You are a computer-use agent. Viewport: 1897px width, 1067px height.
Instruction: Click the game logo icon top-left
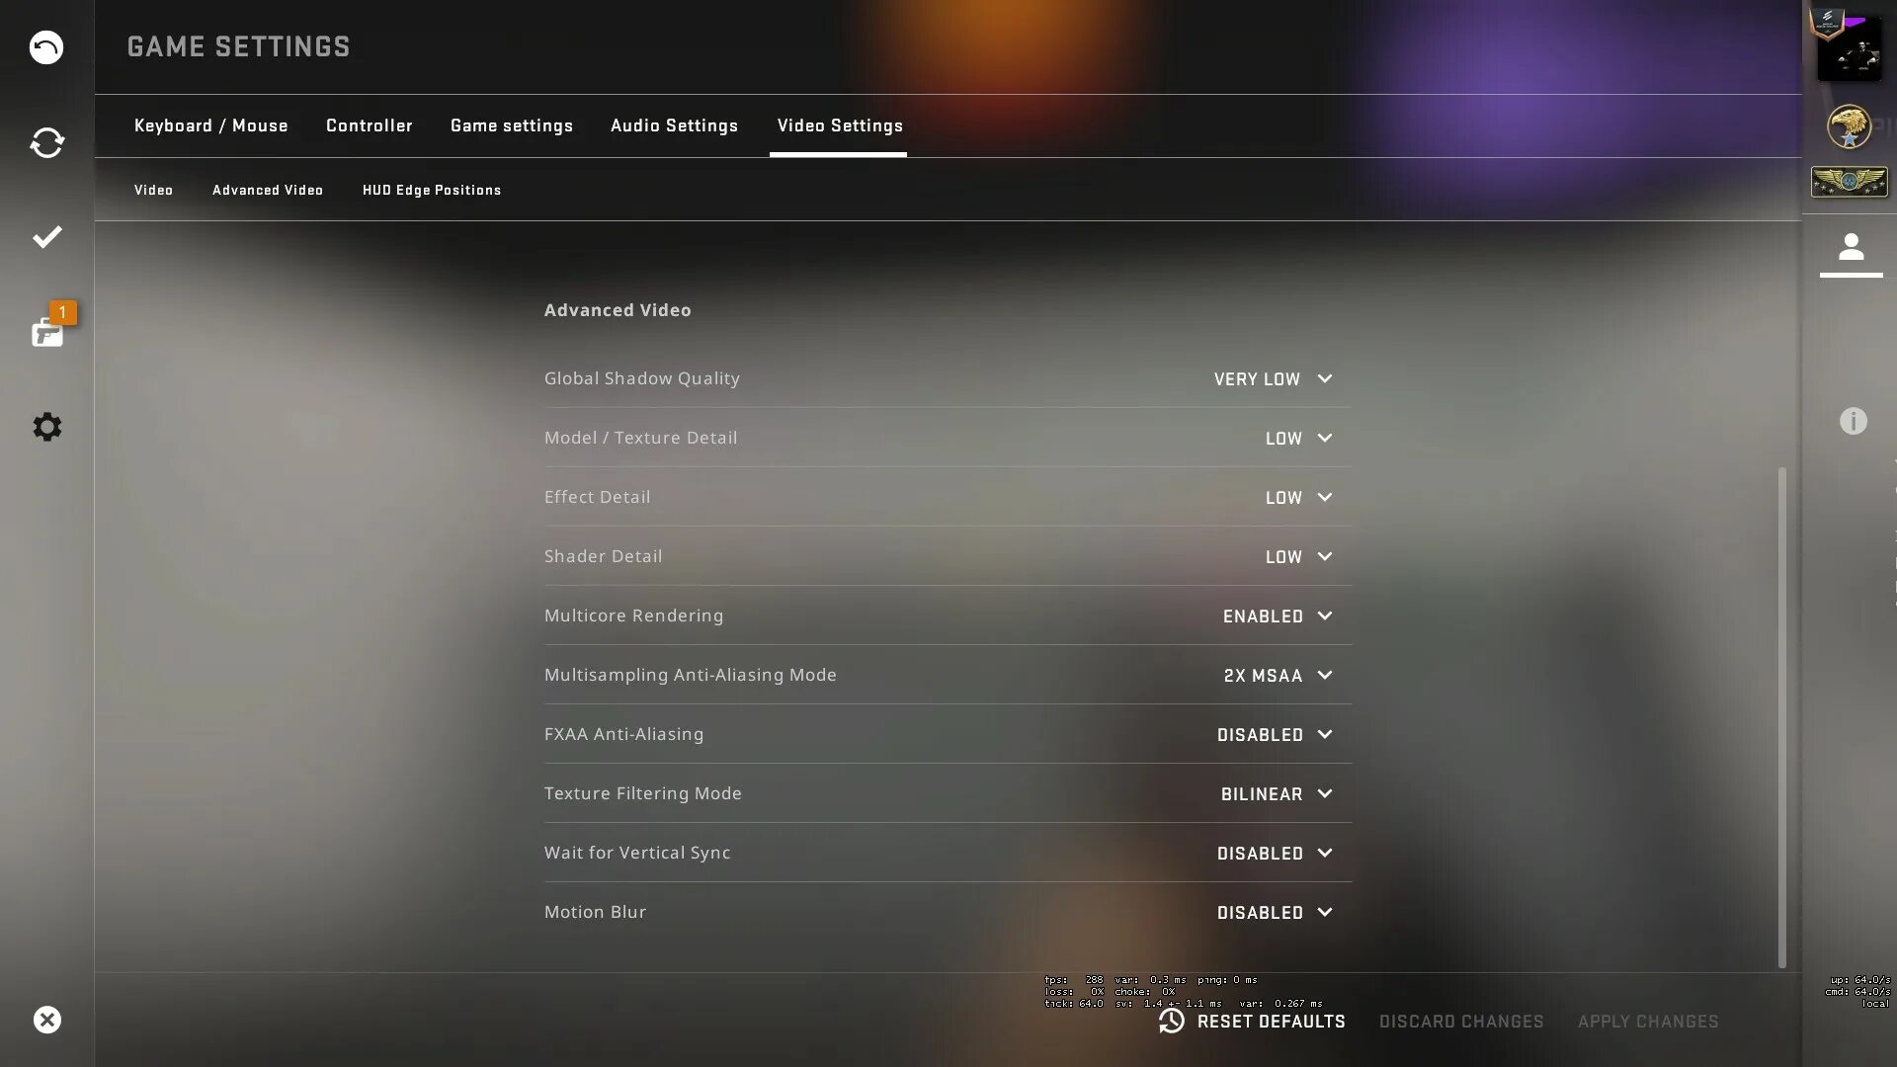[46, 46]
